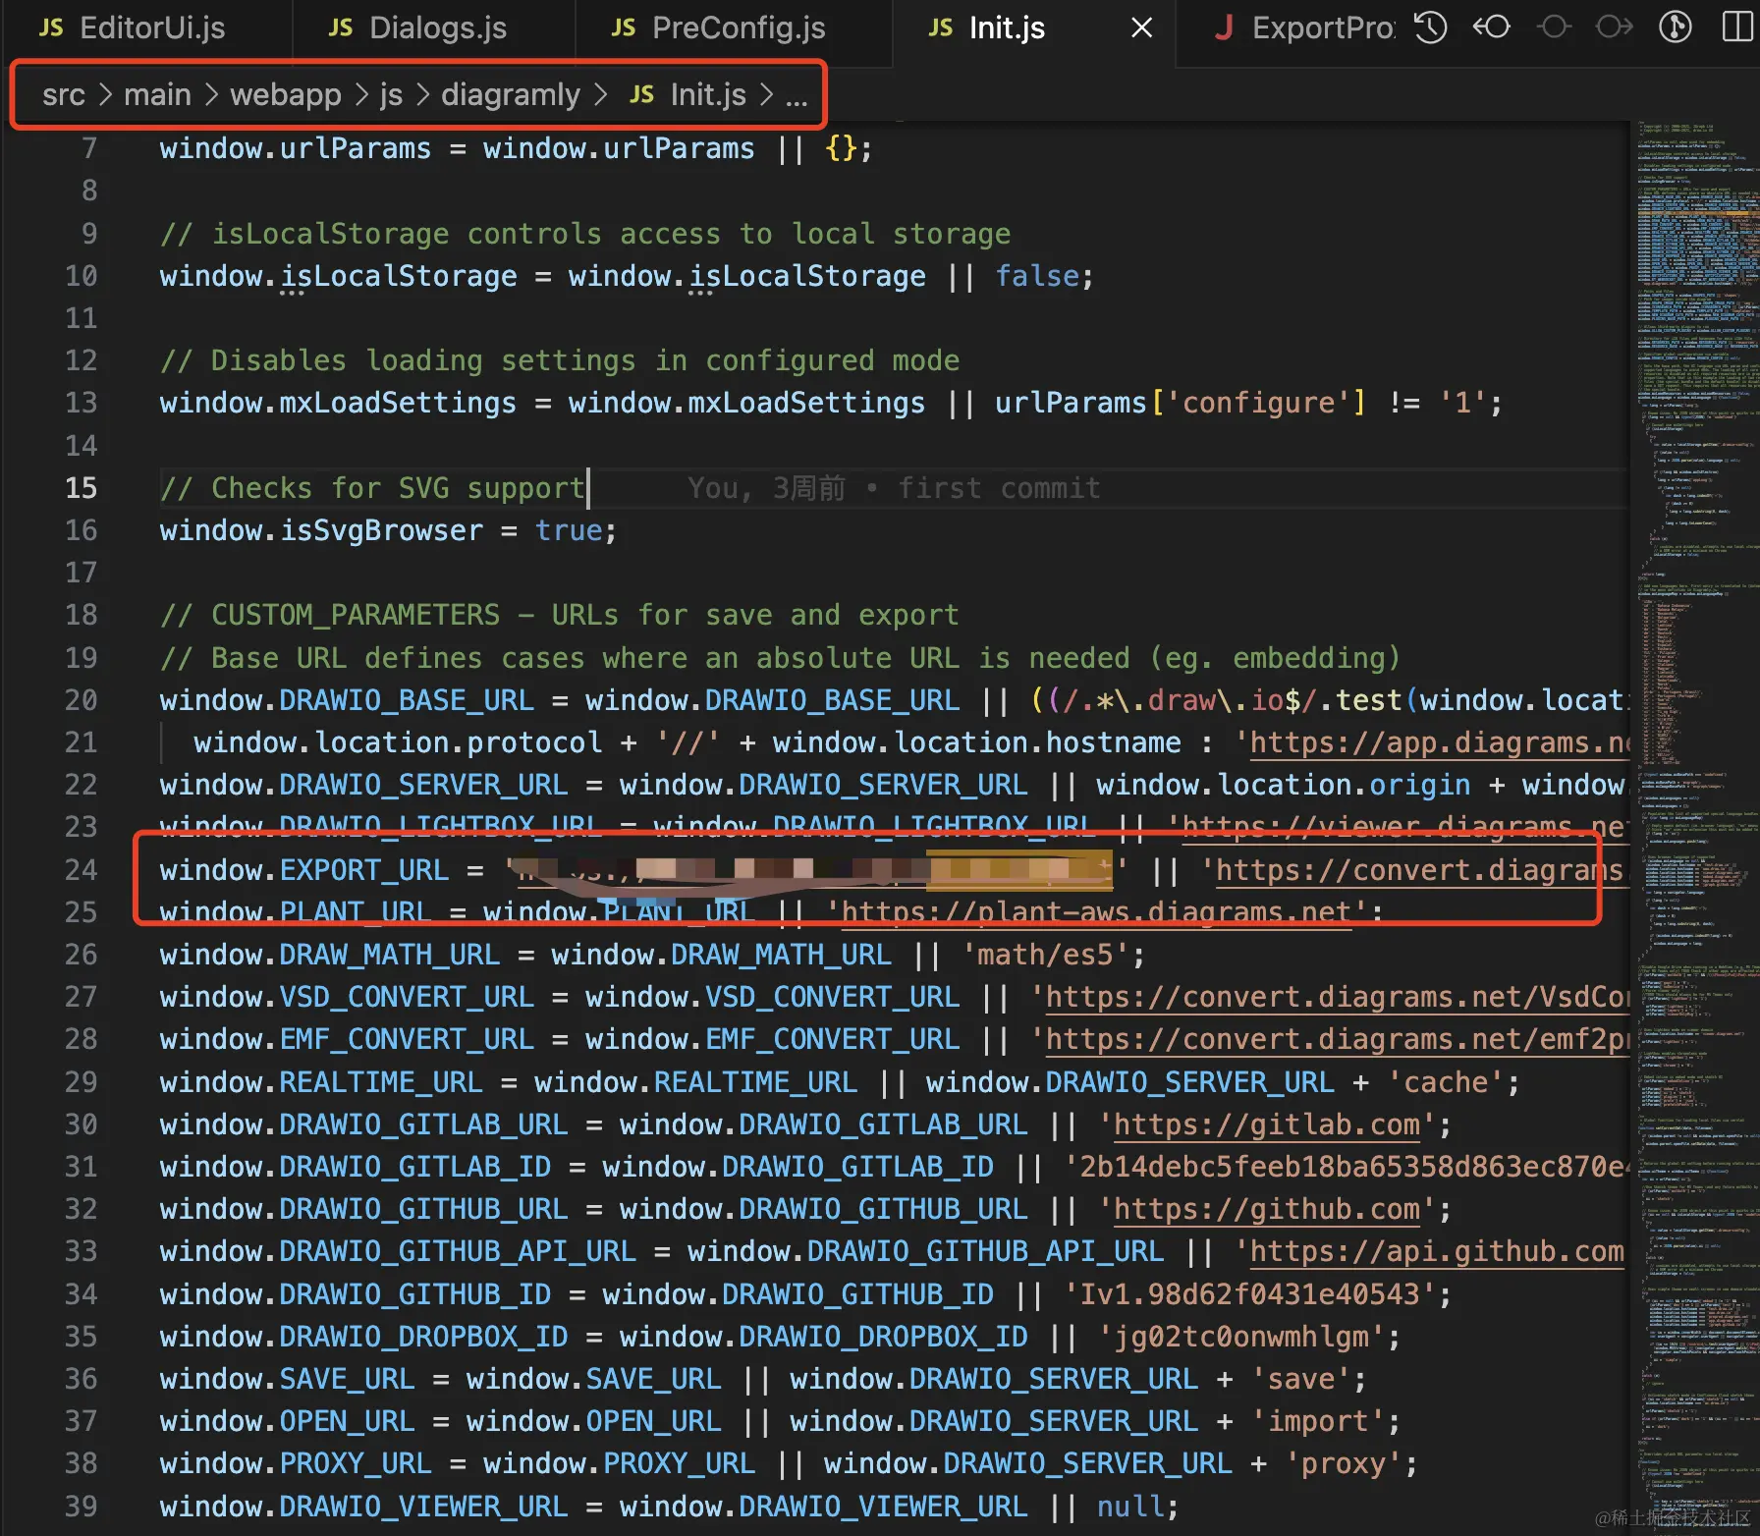Click the GitLab ID string '2b14debc5feeb18ba65358d863ec870e'
Screen dimensions: 1760x1536
(x=1347, y=1167)
